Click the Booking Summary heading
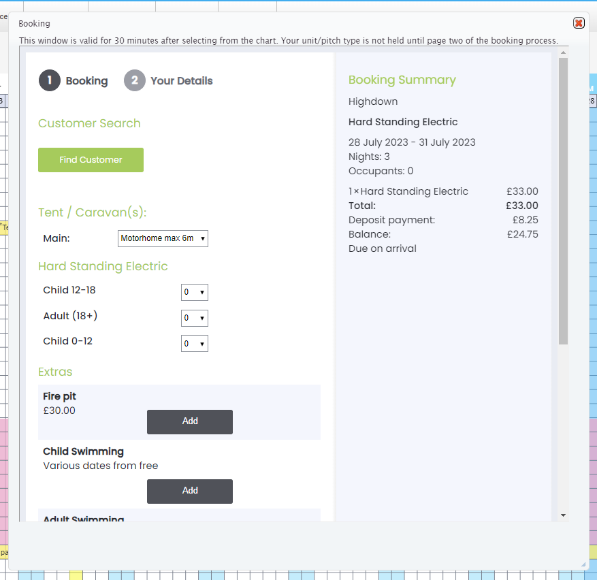 [x=402, y=80]
